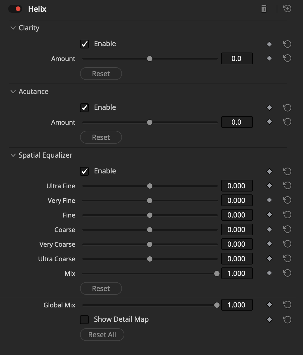Image resolution: width=303 pixels, height=355 pixels.
Task: Click the reset arrow for the Mix parameter
Action: click(x=287, y=273)
